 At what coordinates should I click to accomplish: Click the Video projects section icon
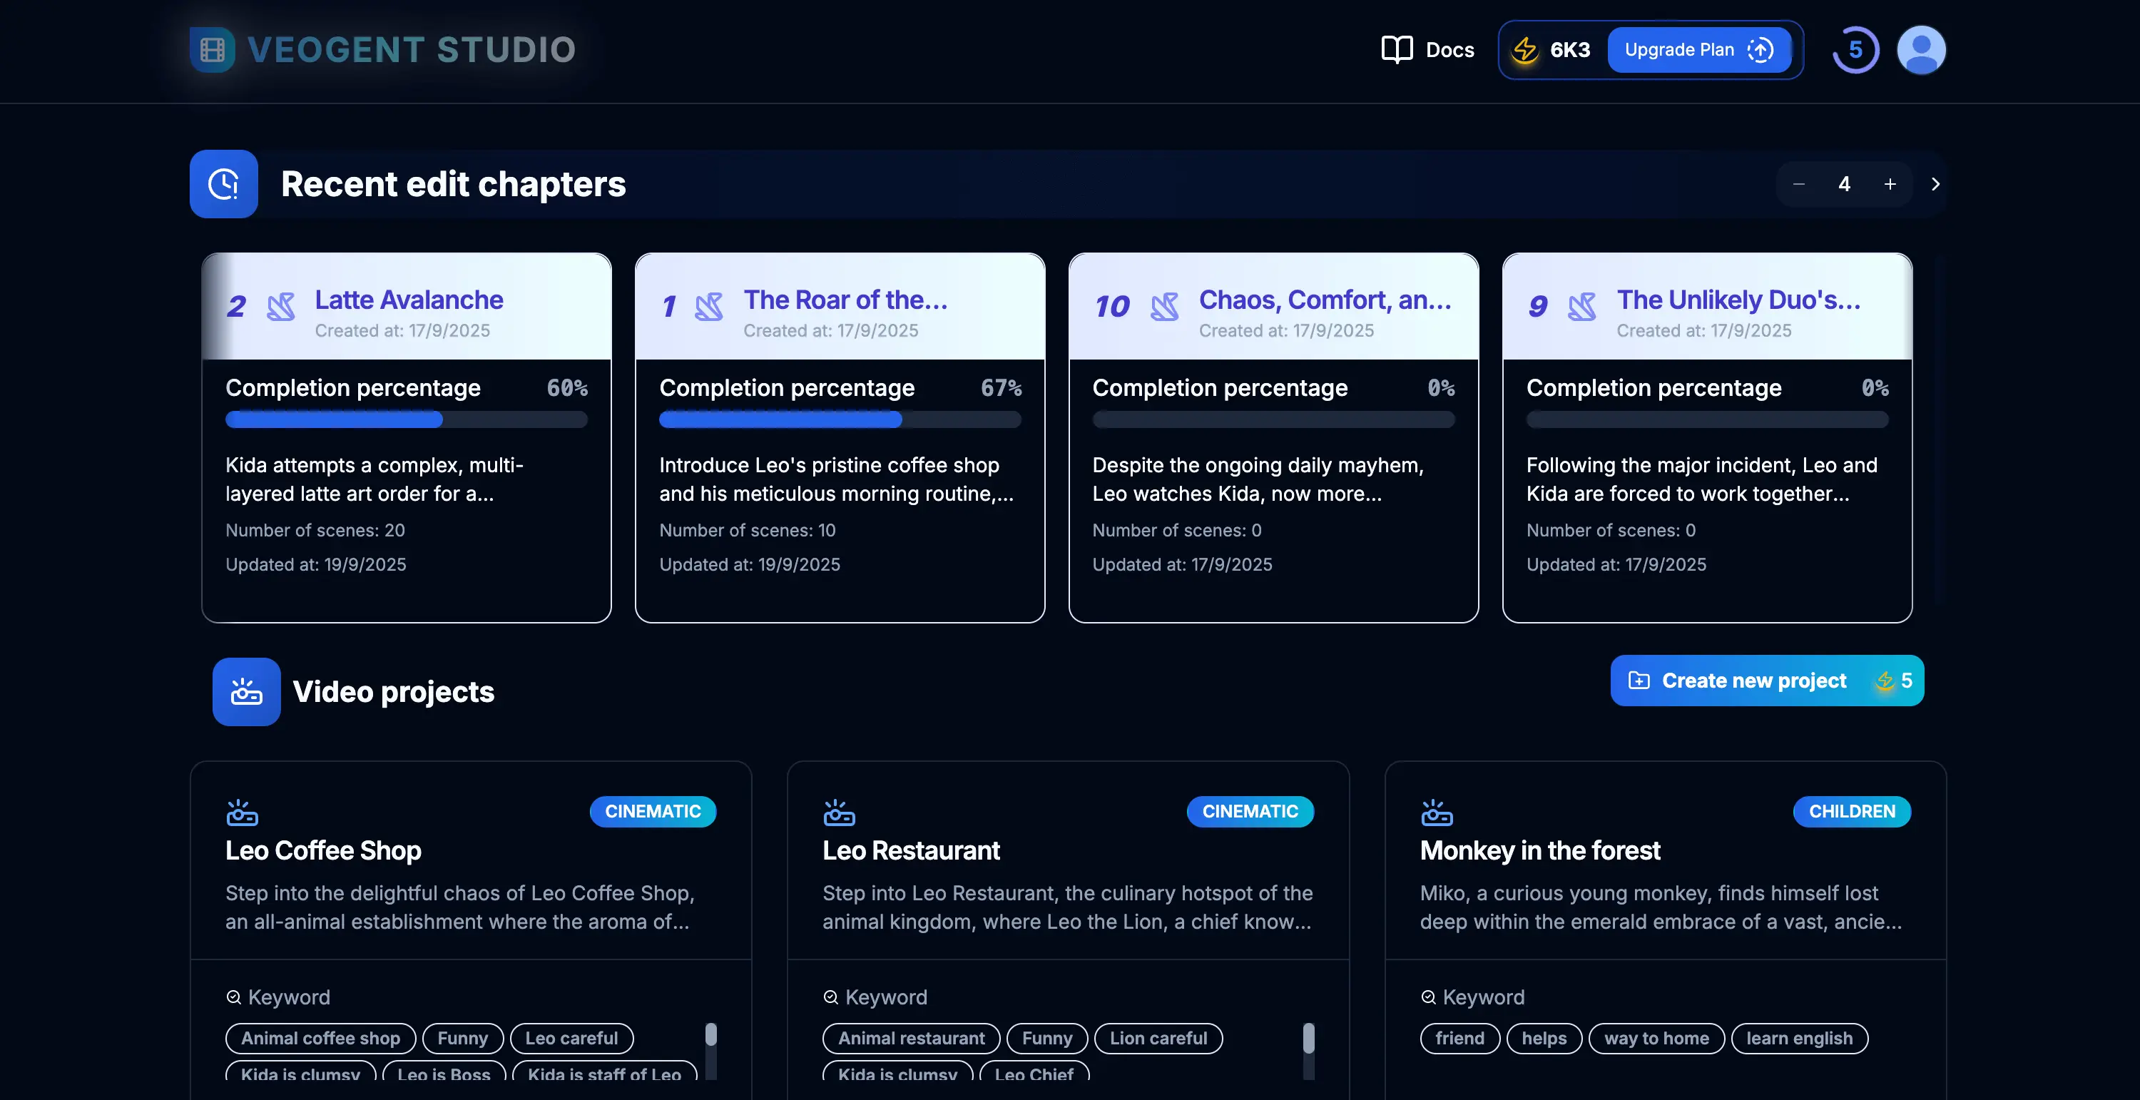tap(246, 692)
